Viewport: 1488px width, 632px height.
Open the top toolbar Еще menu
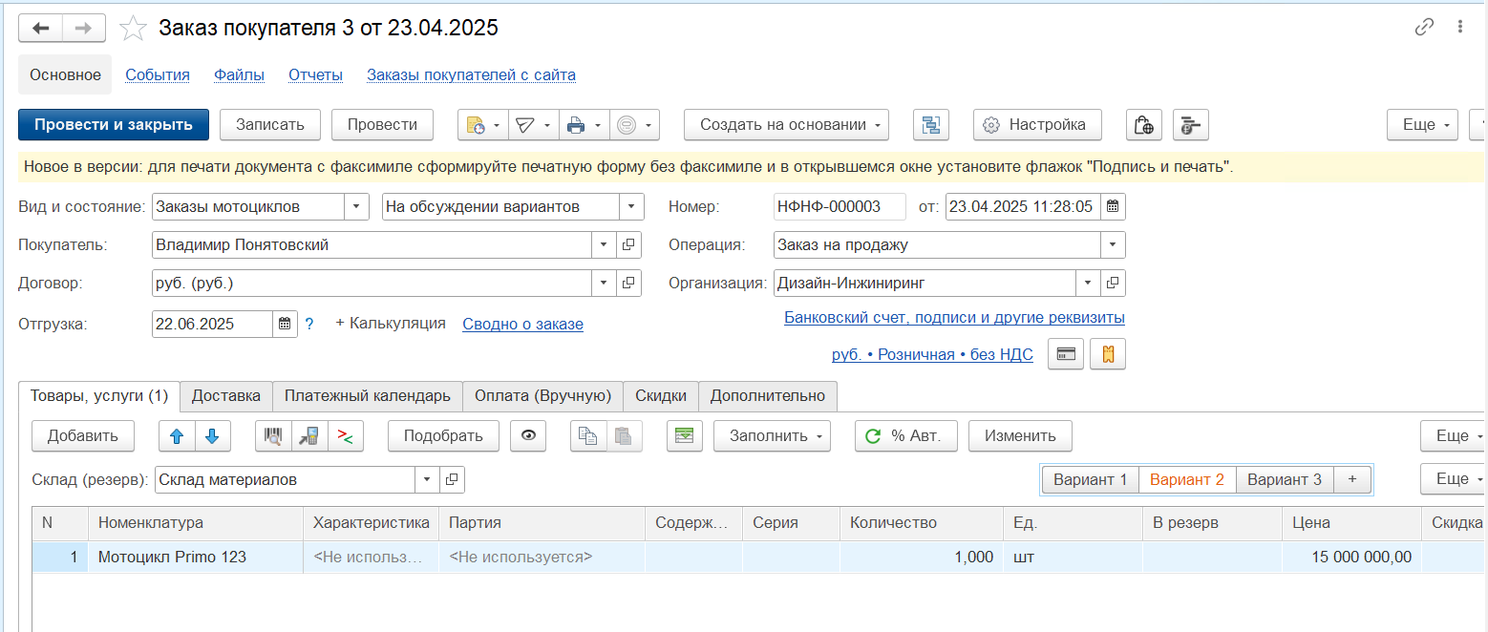coord(1422,125)
